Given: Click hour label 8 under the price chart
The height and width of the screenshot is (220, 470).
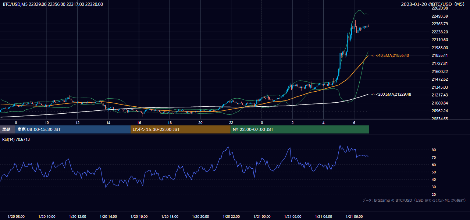Looking at the screenshot, I should (16, 122).
